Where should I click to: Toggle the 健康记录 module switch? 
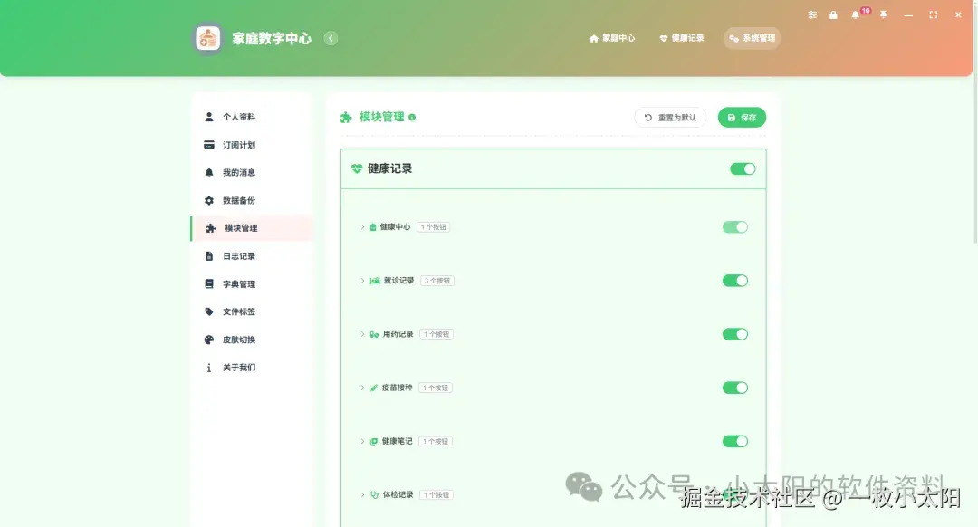(743, 168)
